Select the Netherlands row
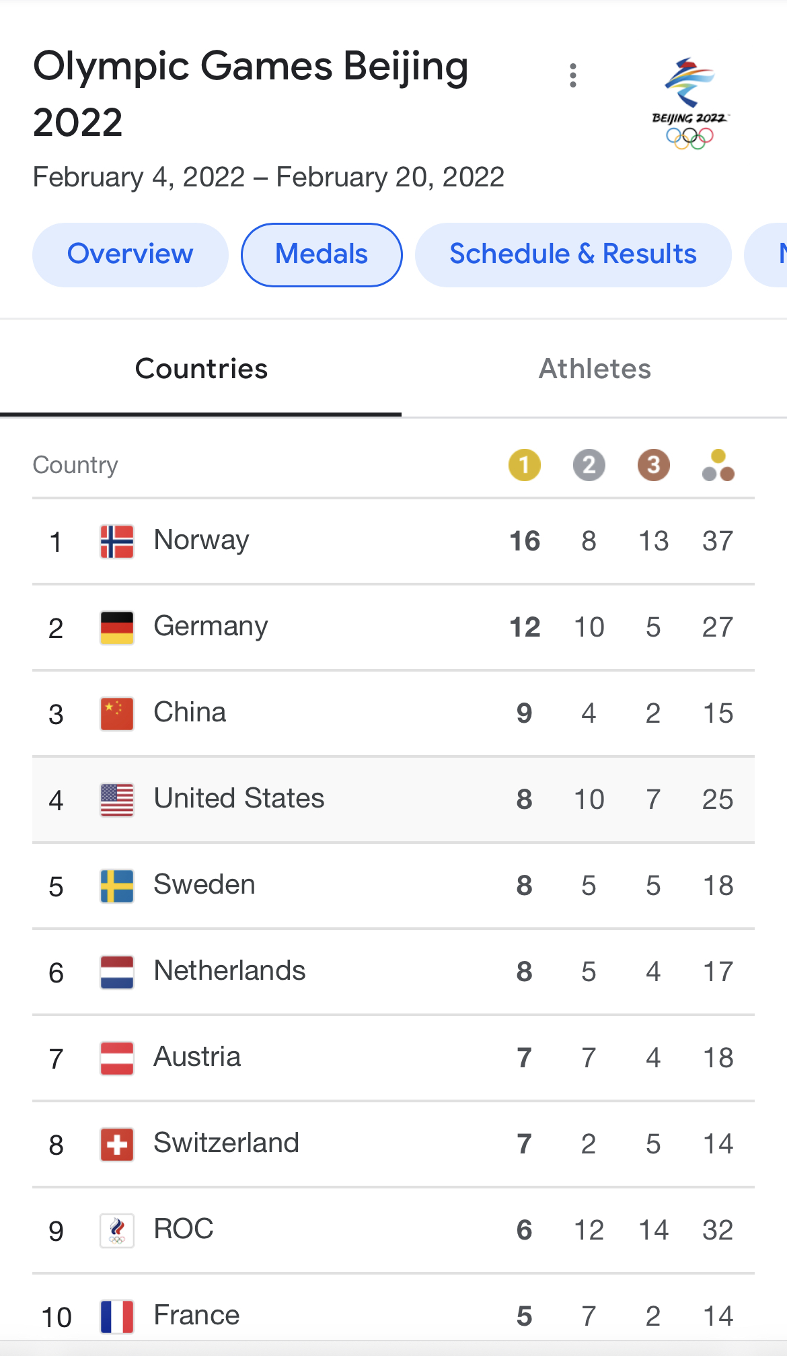This screenshot has width=787, height=1356. (393, 972)
